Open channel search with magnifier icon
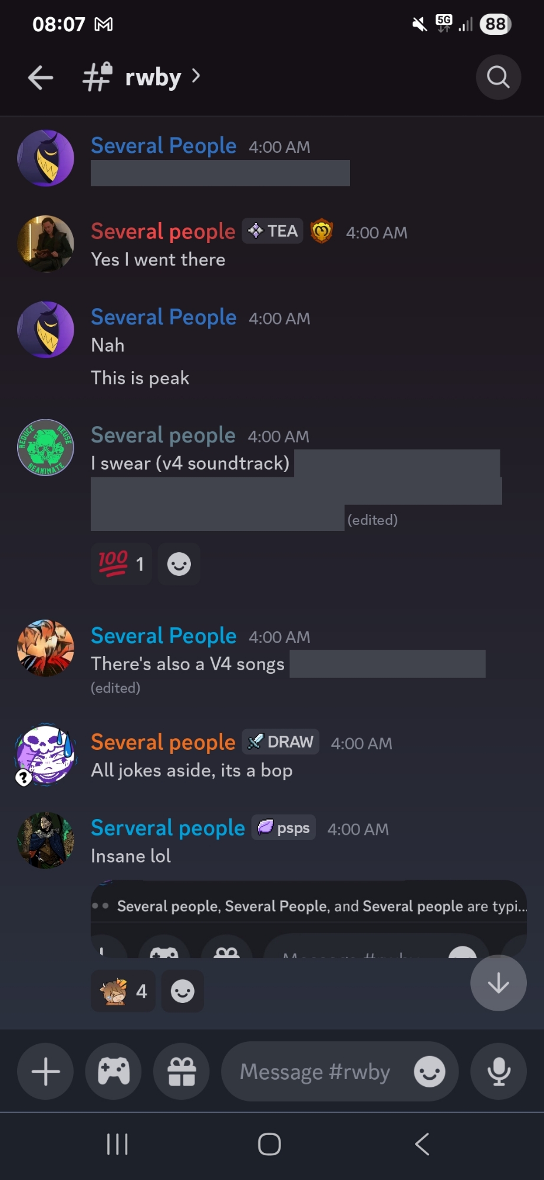Viewport: 544px width, 1180px height. 498,77
